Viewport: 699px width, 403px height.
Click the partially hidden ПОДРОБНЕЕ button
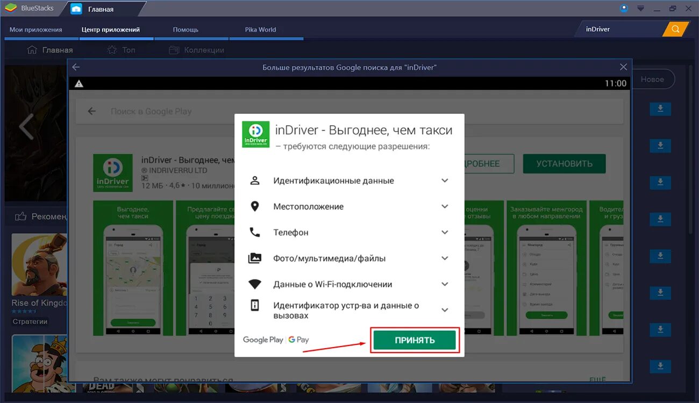pos(489,164)
